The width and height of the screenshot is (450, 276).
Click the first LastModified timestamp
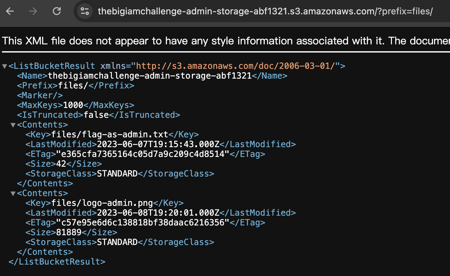pyautogui.click(x=158, y=144)
